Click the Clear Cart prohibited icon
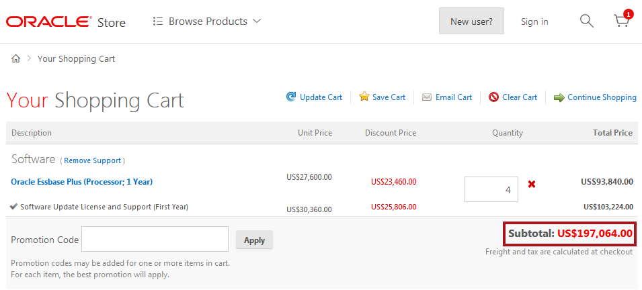642x290 pixels. point(493,97)
